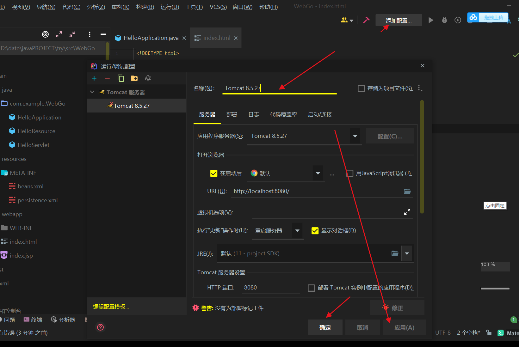This screenshot has height=347, width=519.
Task: Collapse all icon in project panel
Action: (x=72, y=34)
